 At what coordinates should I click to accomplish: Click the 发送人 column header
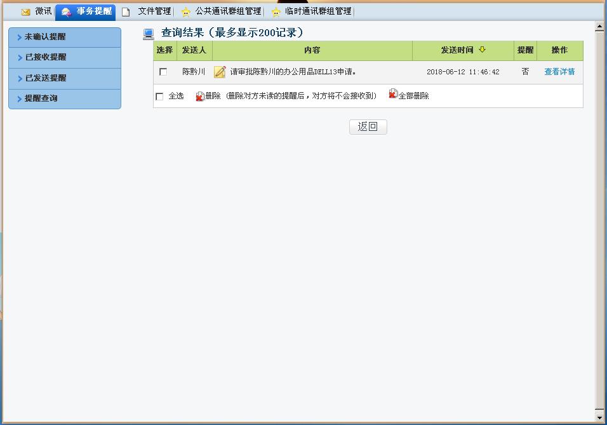click(x=194, y=50)
